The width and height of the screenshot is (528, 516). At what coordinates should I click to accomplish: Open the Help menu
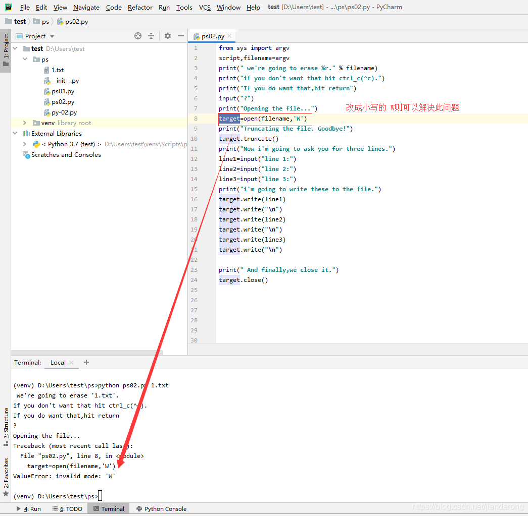coord(253,7)
